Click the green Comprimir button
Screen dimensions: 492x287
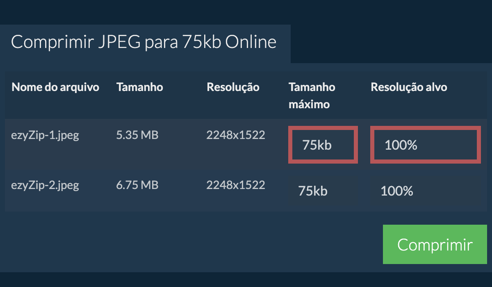click(435, 244)
